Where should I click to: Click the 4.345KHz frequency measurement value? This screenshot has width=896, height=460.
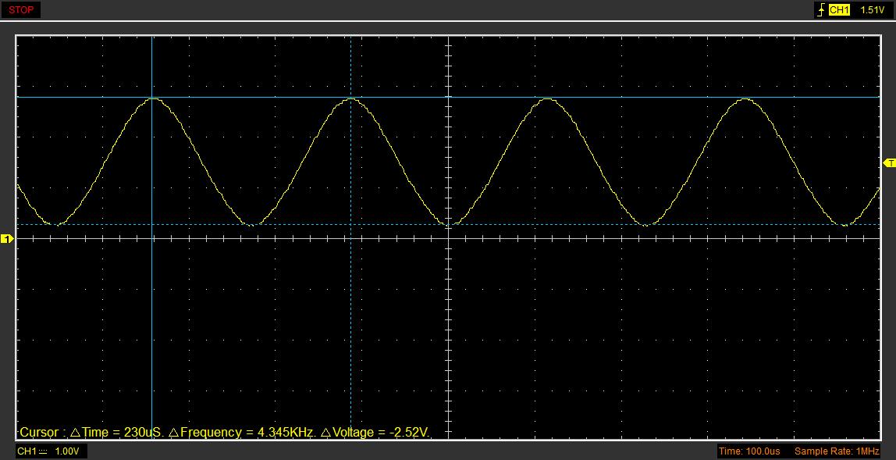(x=286, y=432)
